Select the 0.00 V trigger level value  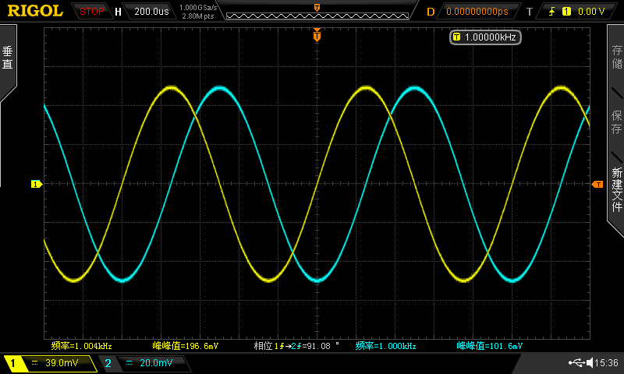591,12
